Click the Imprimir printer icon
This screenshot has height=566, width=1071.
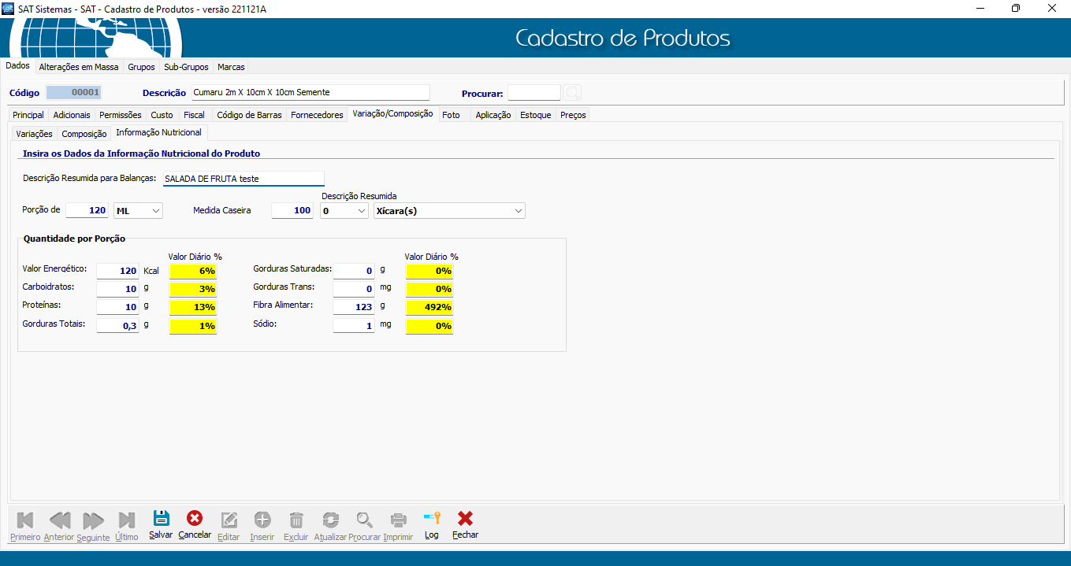pyautogui.click(x=398, y=520)
